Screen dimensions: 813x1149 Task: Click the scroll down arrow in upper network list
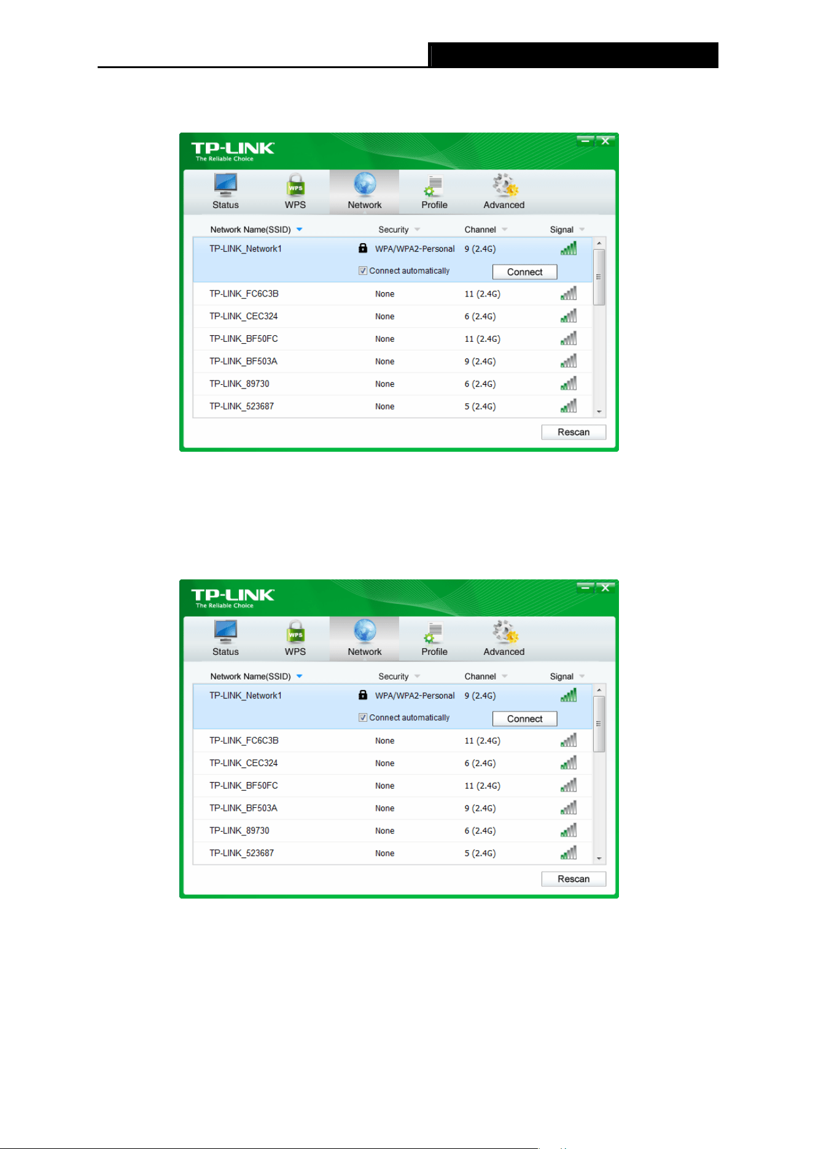coord(599,412)
